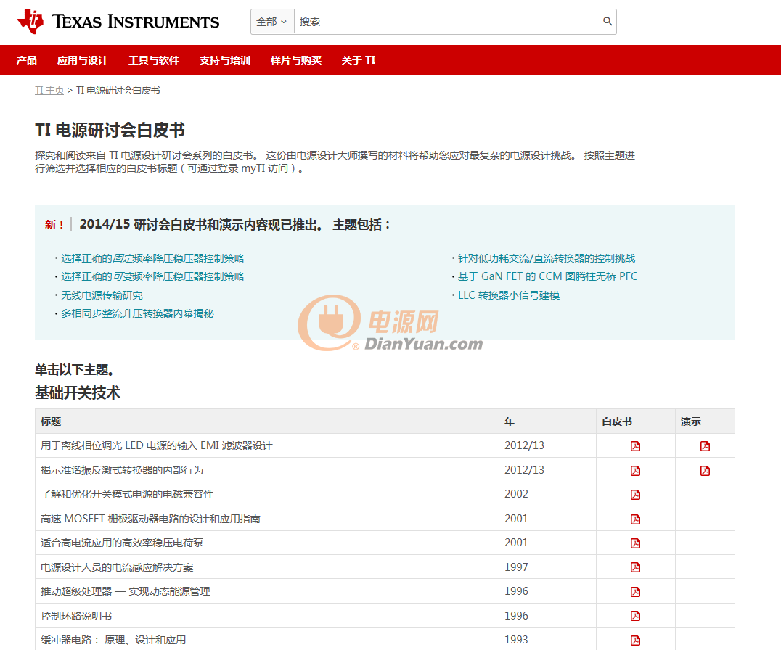Open white paper PDF for 缓冲器电路

pyautogui.click(x=636, y=640)
